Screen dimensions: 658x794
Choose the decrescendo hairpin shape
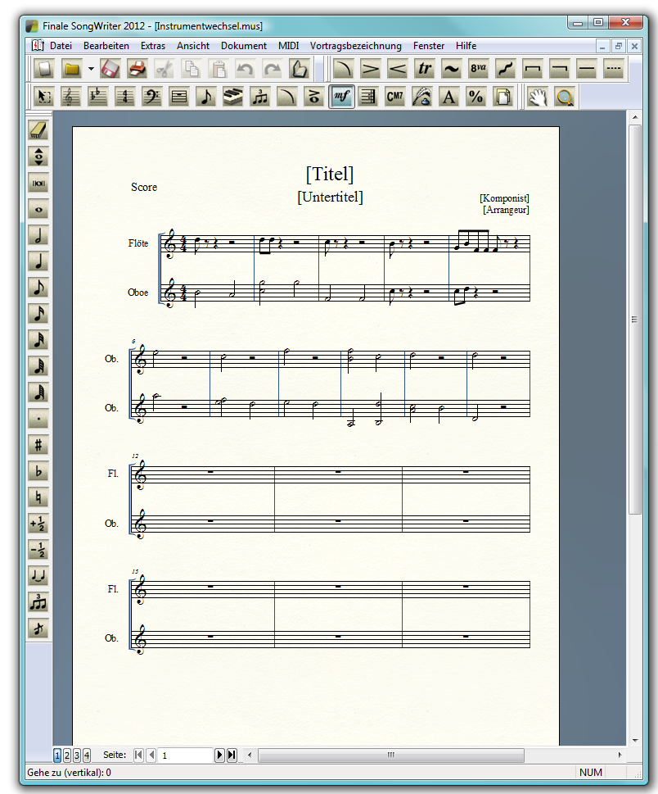[x=370, y=68]
